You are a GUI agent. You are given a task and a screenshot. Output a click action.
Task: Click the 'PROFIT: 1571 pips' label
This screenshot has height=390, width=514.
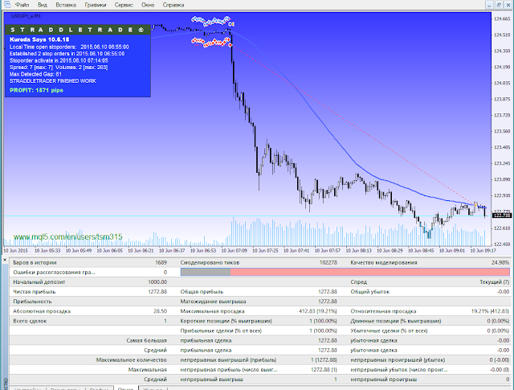[x=36, y=90]
